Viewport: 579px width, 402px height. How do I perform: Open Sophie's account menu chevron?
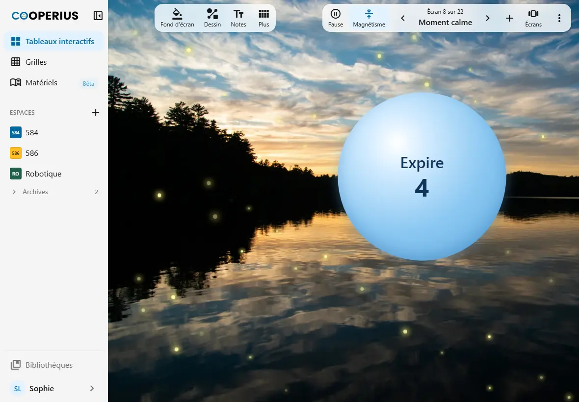click(x=92, y=388)
